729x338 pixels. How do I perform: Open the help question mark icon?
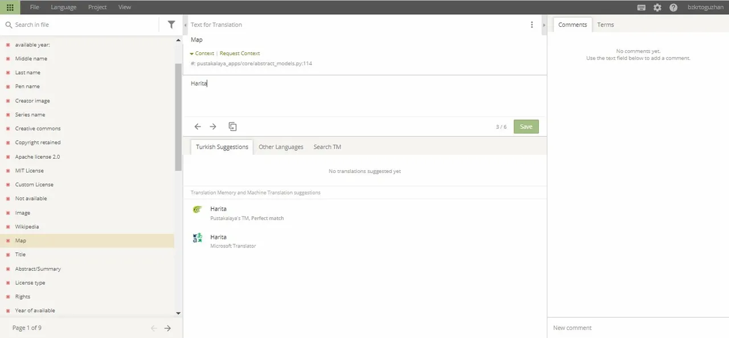point(673,7)
